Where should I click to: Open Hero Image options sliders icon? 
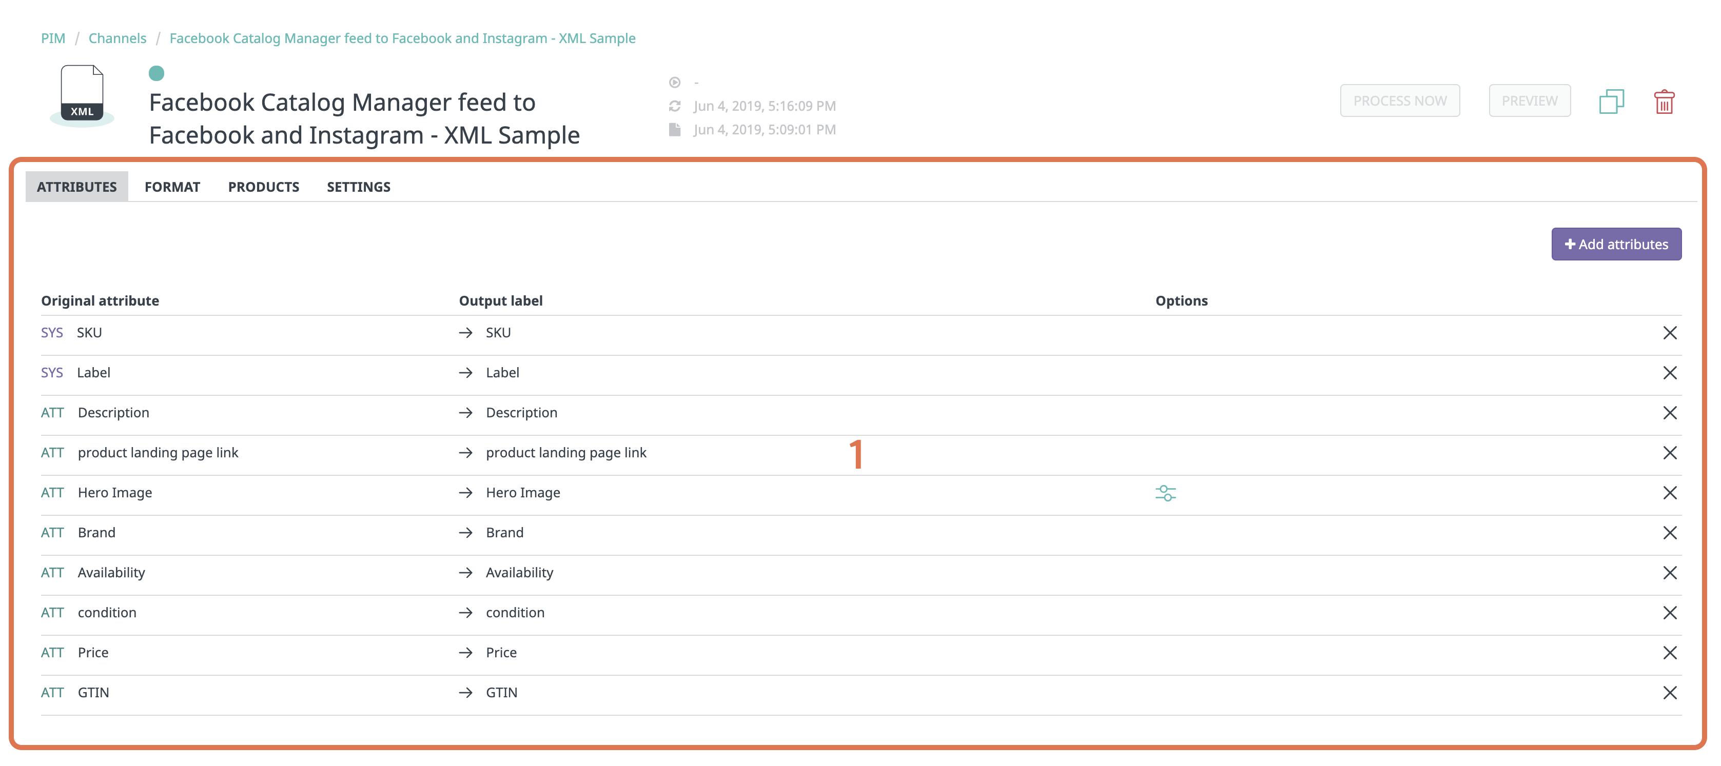(x=1165, y=493)
